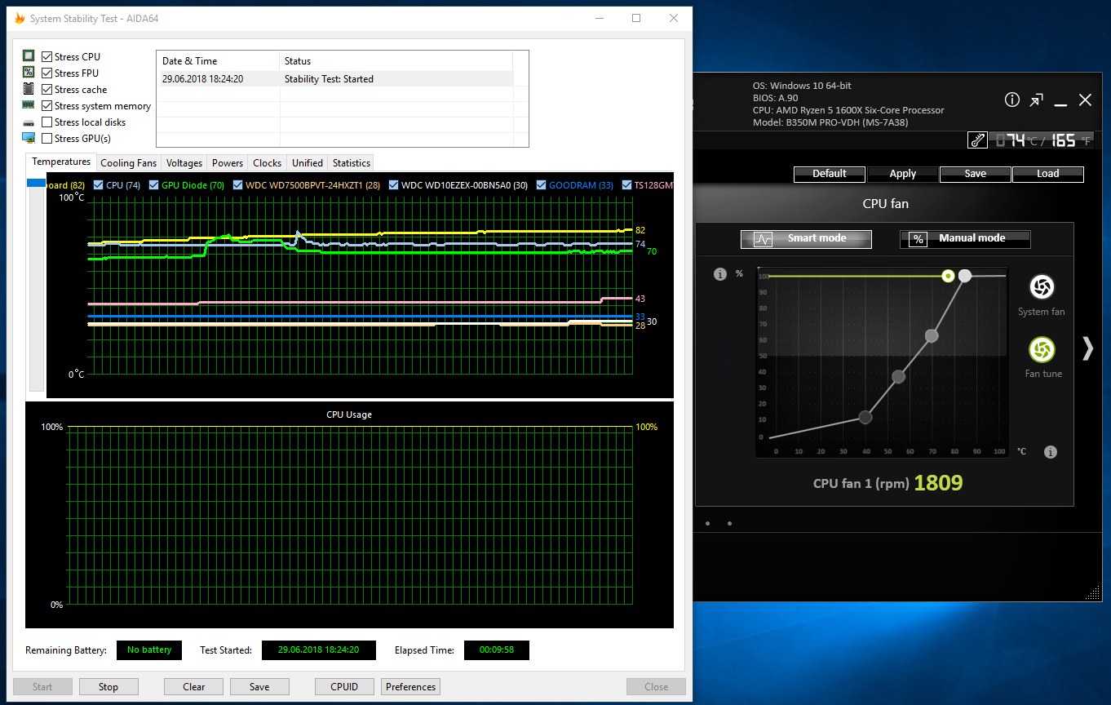Click the drive icon beside Stress local disks
The height and width of the screenshot is (705, 1111).
tap(29, 122)
